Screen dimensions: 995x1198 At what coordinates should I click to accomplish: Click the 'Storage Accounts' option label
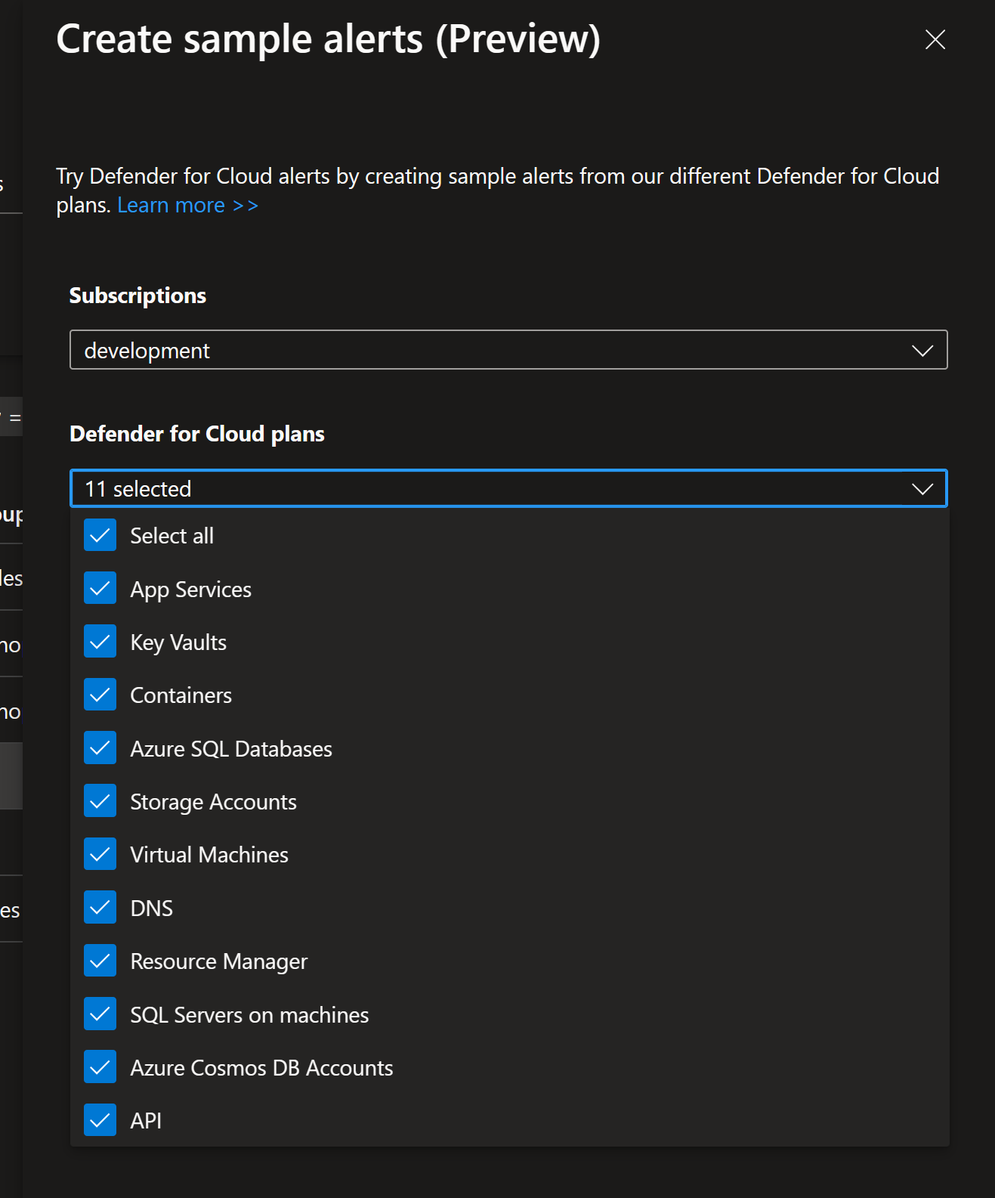(x=213, y=803)
